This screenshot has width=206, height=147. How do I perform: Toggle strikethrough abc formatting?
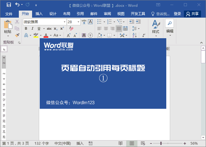49,29
